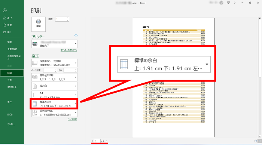
Task: Click the printer info circle icon
Action: [x=76, y=36]
